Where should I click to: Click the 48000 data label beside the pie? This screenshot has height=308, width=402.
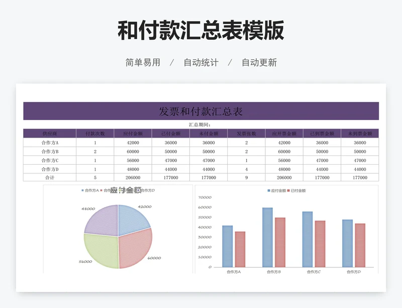(88, 209)
